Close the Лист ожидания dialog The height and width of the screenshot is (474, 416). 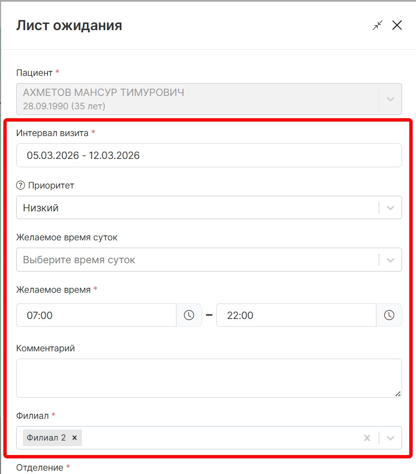click(397, 25)
